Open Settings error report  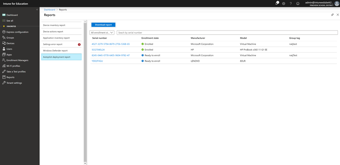pyautogui.click(x=61, y=44)
